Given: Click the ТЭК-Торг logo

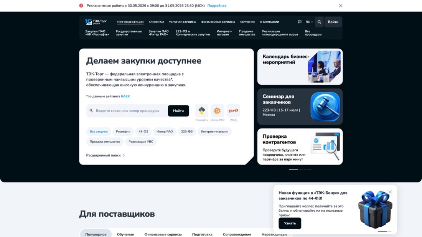Looking at the screenshot, I should coord(96,22).
